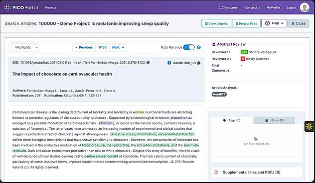
Task: Click the View Criteria button
Action: 216,23
